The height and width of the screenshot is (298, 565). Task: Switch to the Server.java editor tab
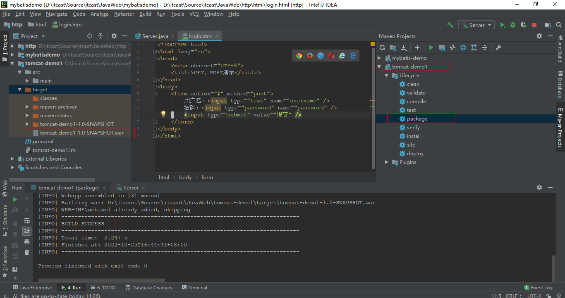155,36
